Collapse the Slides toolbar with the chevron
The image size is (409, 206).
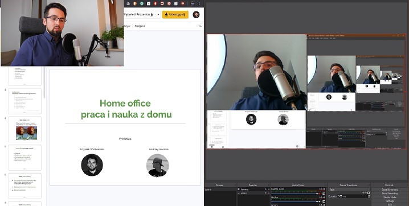point(200,26)
